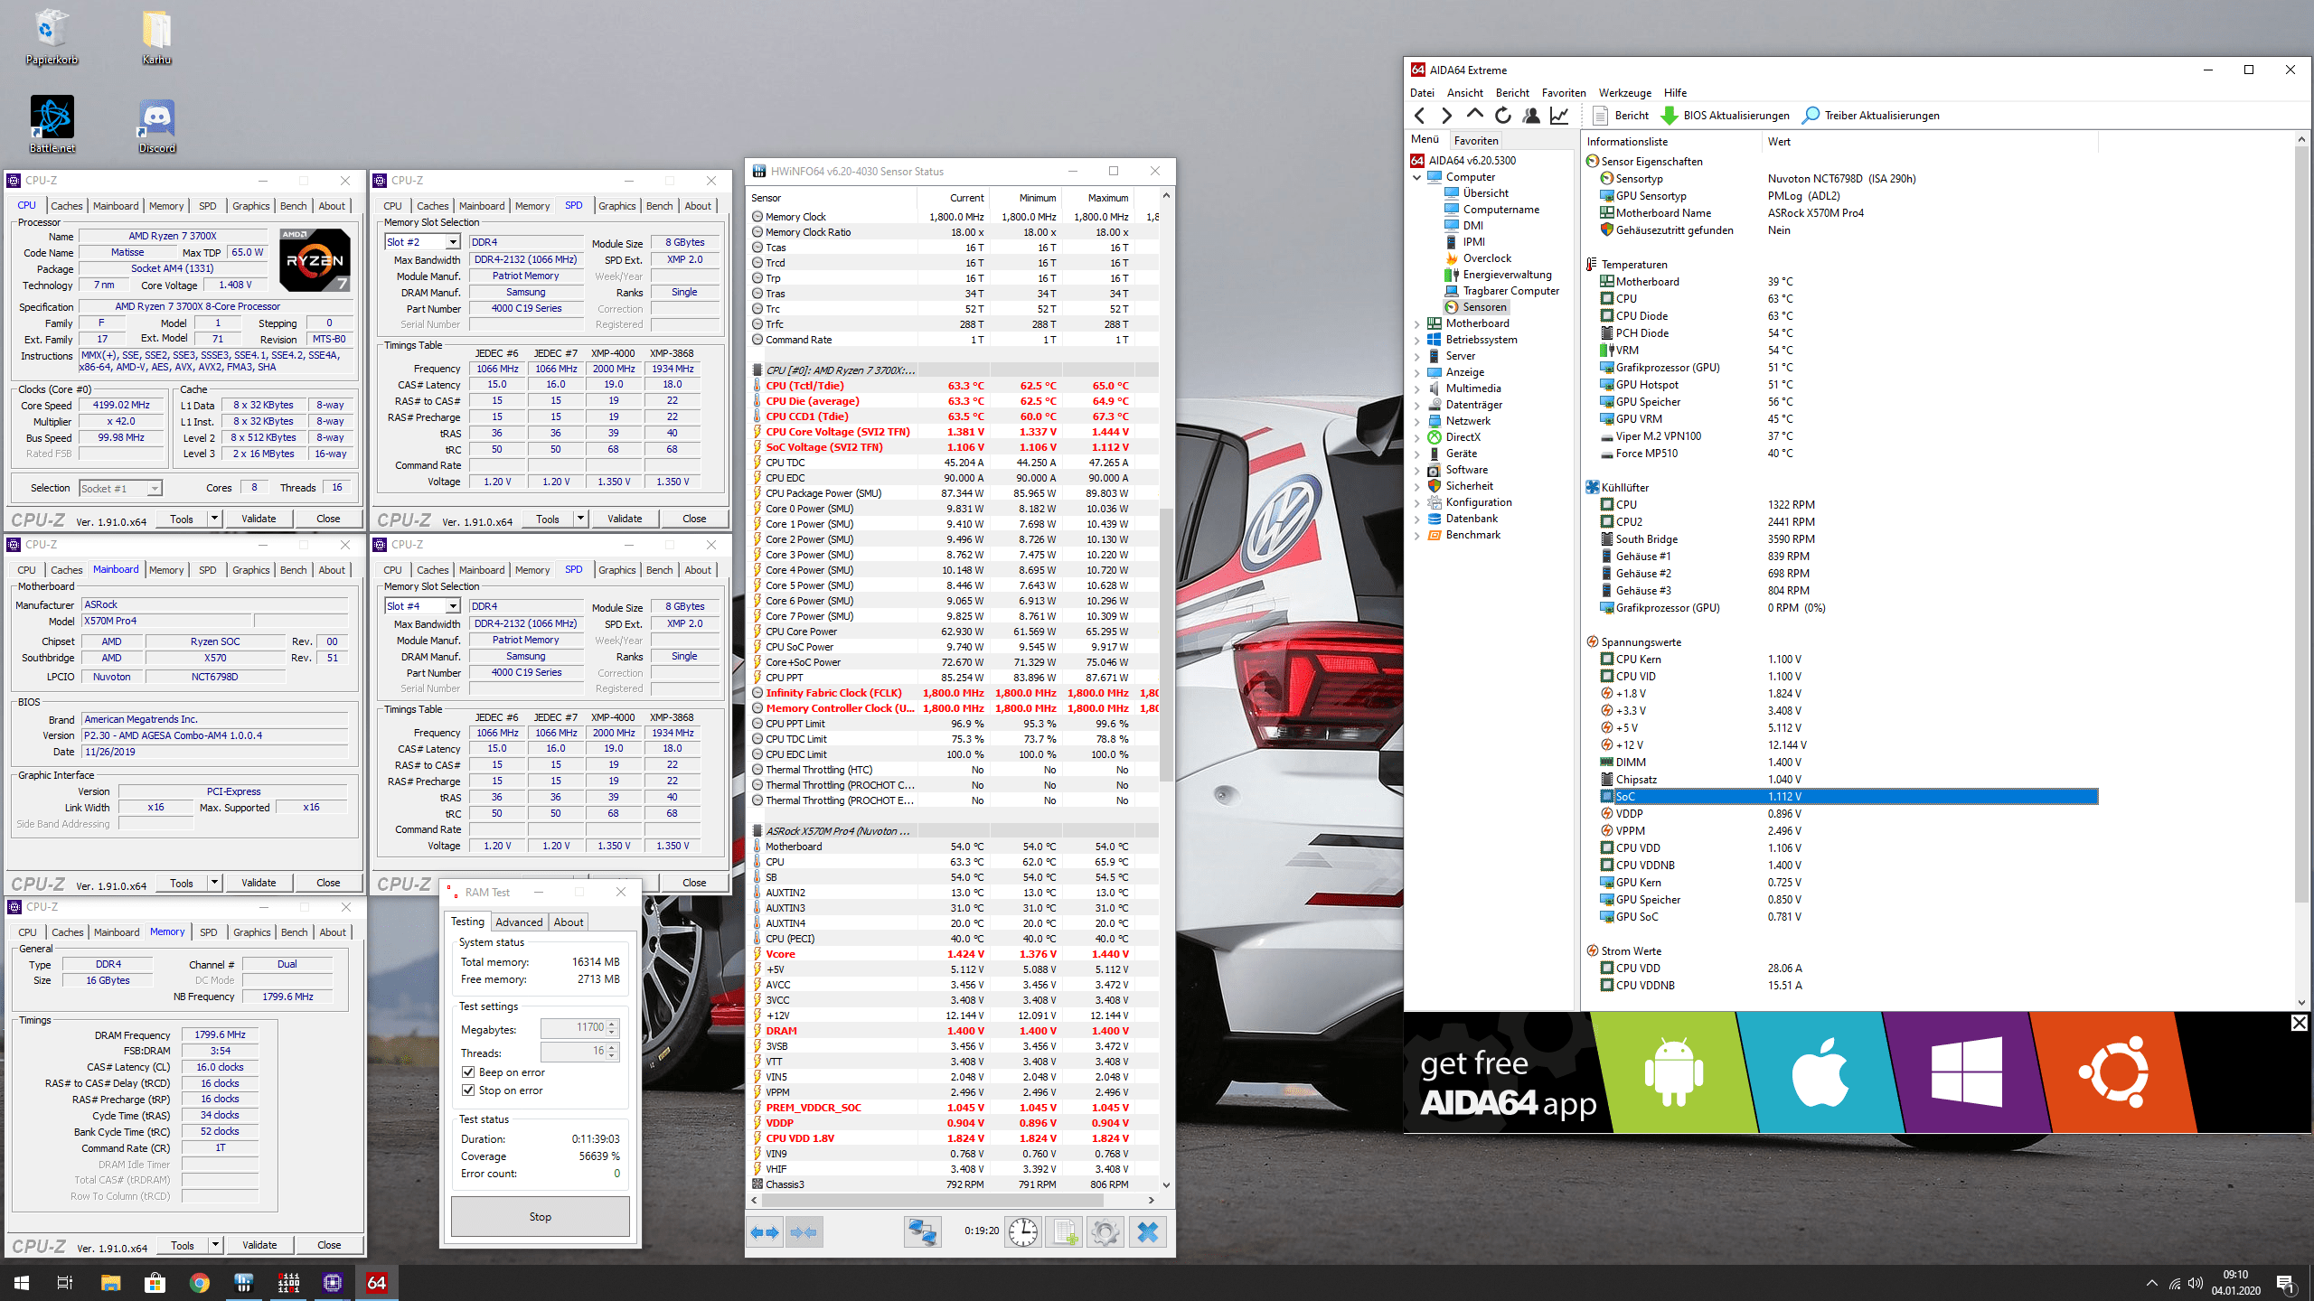Image resolution: width=2314 pixels, height=1301 pixels.
Task: Expand Motherboard tree node in AIDA64
Action: coord(1416,323)
